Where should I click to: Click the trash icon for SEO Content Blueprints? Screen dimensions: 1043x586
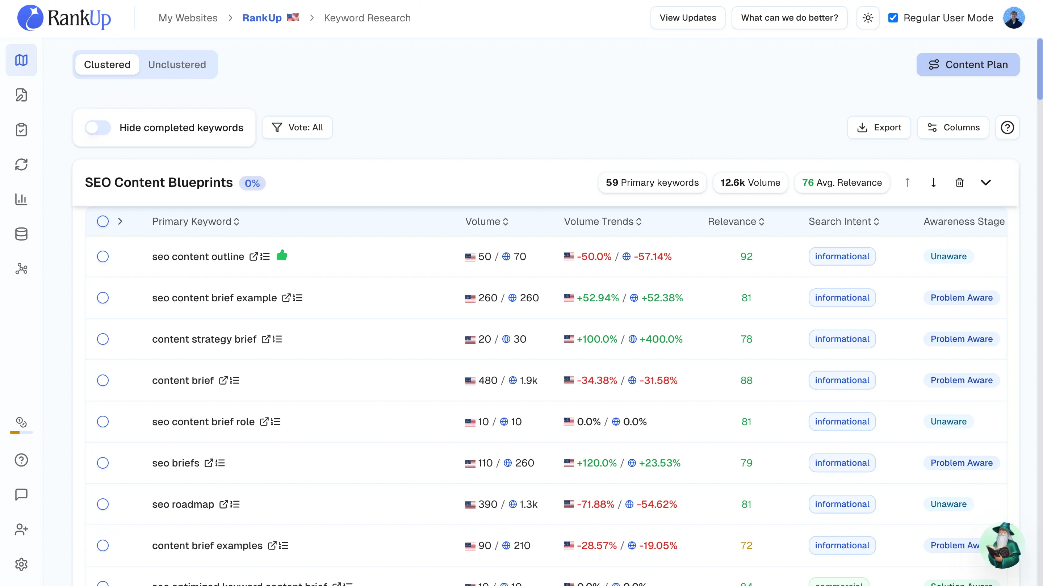[959, 183]
